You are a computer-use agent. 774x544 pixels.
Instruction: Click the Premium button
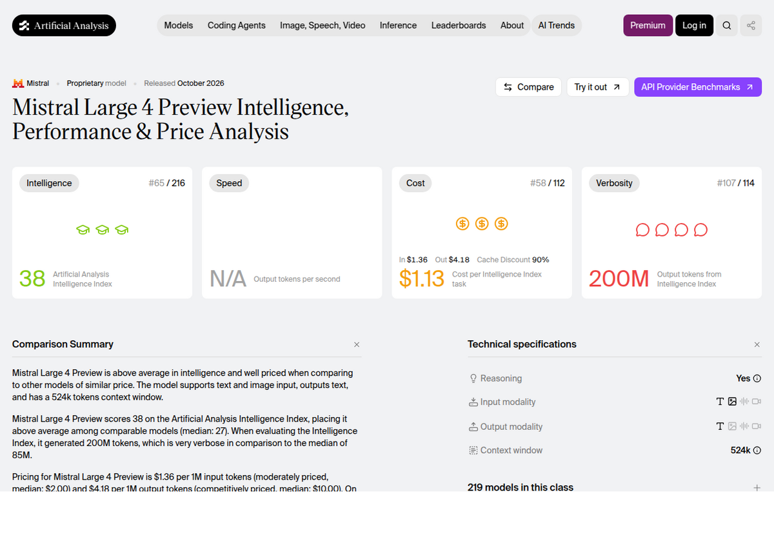click(x=648, y=26)
